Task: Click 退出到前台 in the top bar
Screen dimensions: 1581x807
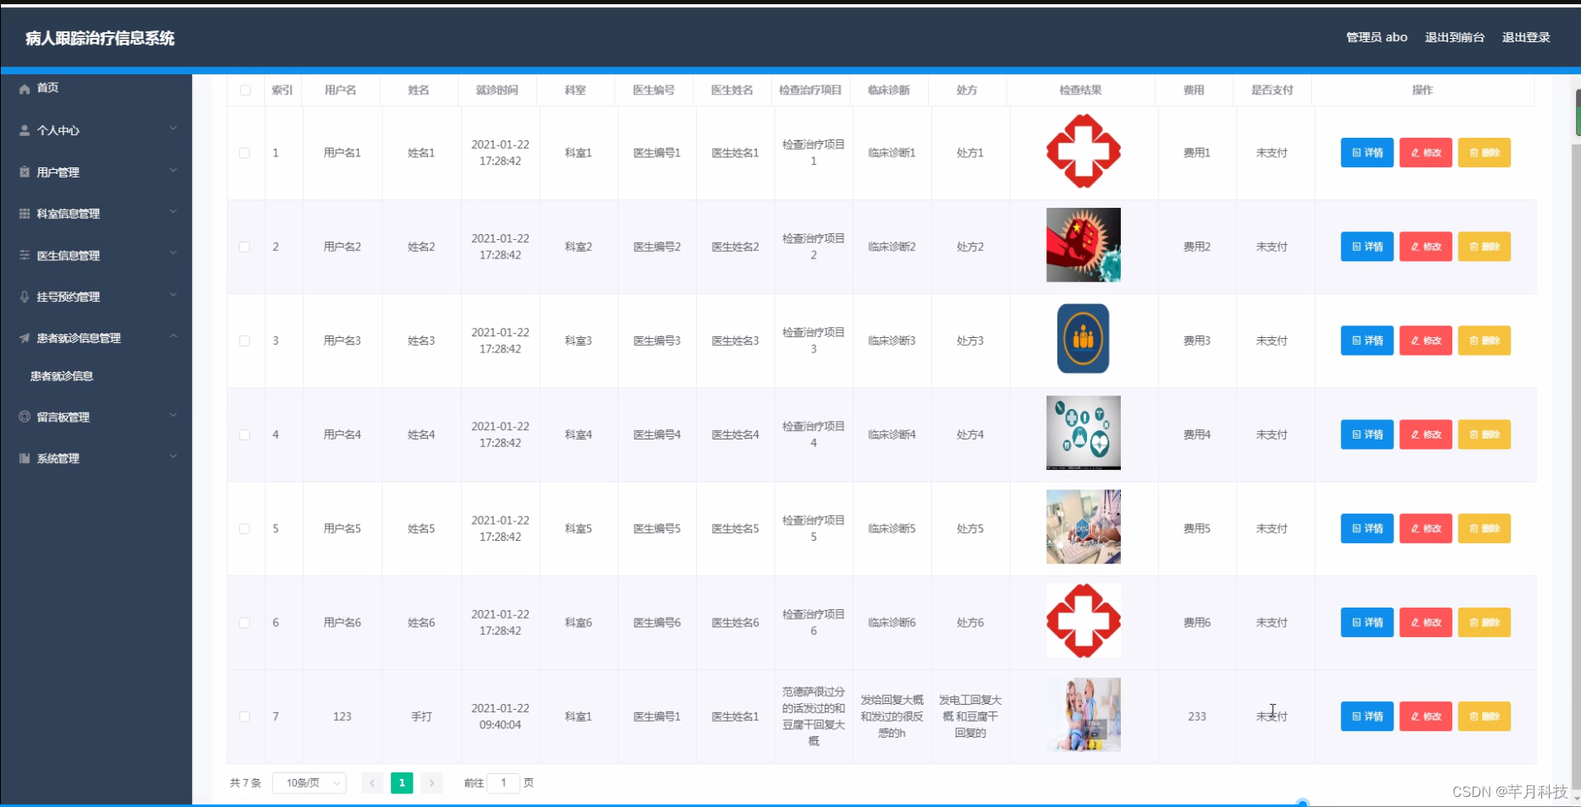Action: (x=1454, y=37)
